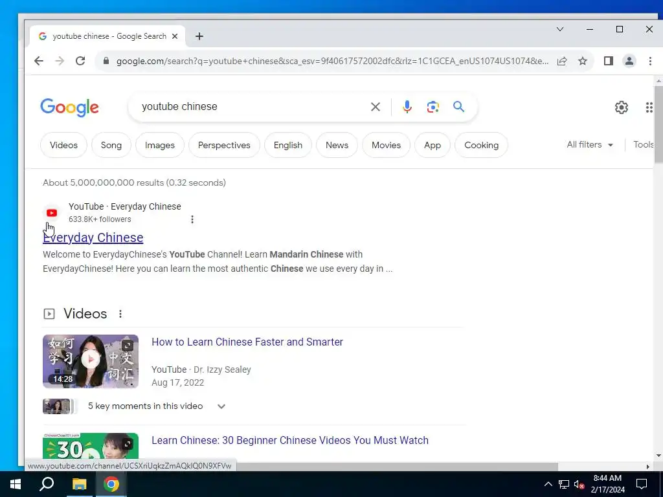The image size is (663, 497).
Task: Close the 'youtube chinese' tab
Action: 175,36
